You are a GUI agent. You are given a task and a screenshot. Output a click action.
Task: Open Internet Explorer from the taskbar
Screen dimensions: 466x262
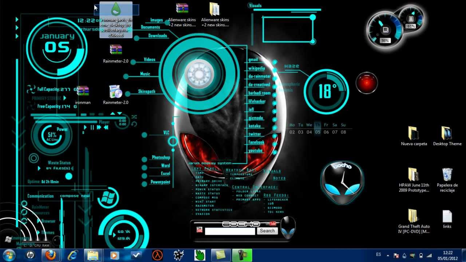tap(72, 255)
